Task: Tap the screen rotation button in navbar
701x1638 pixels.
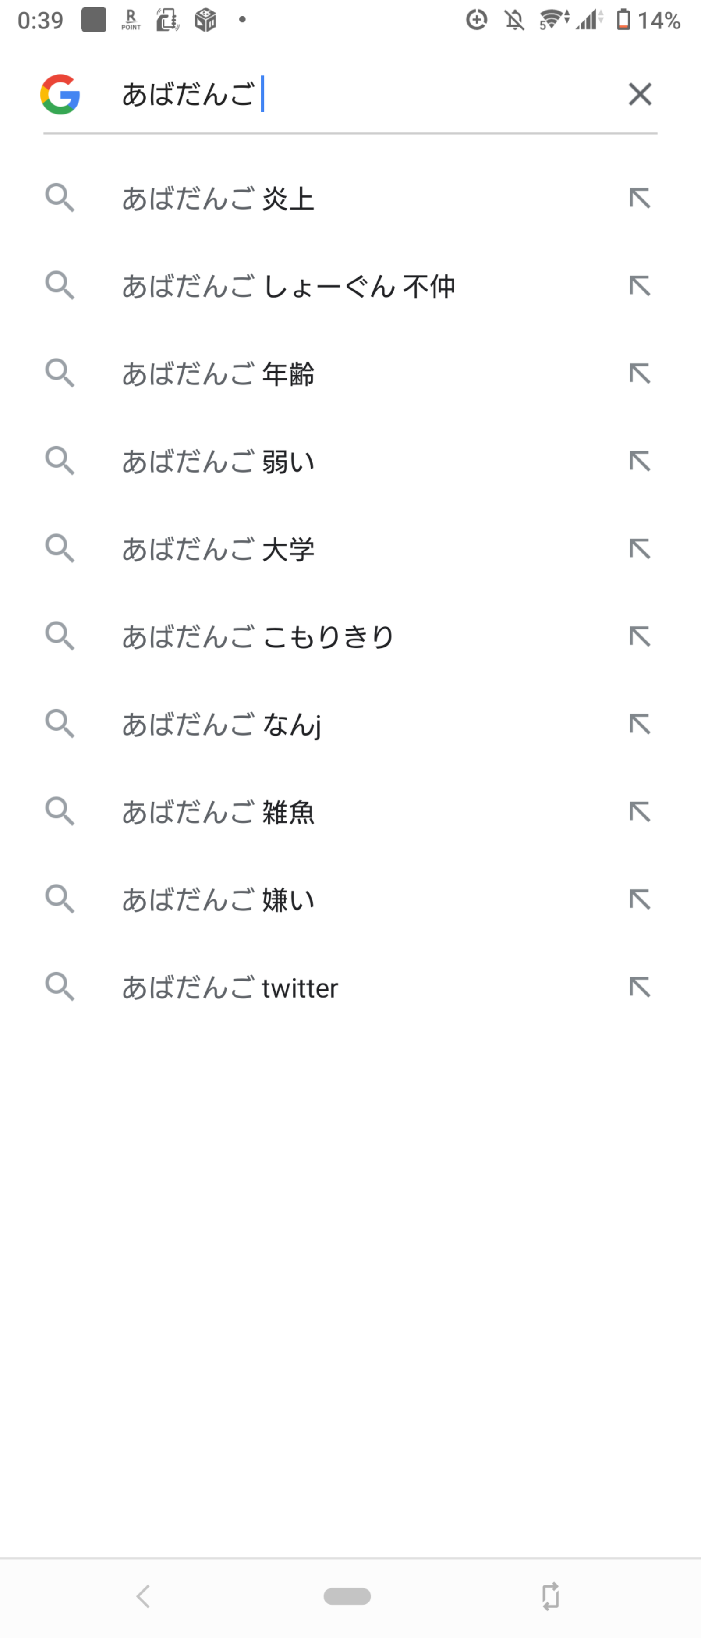Action: 550,1597
